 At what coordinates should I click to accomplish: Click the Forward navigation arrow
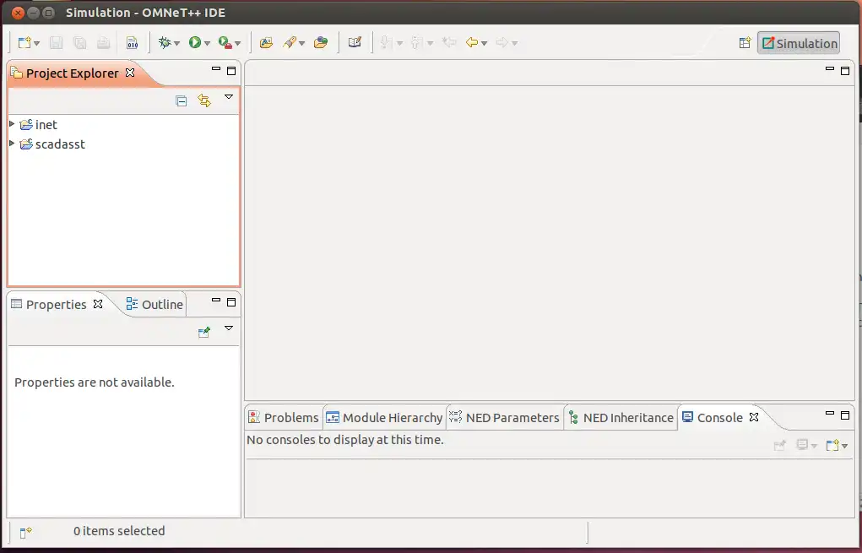coord(501,42)
